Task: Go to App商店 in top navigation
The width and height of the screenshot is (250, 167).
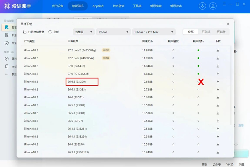Action: point(98,6)
